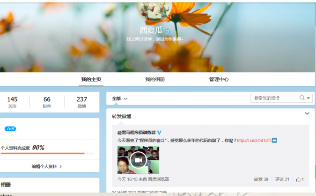The height and width of the screenshot is (196, 316).
Task: Click the video icon after the short link
Action: (275, 140)
